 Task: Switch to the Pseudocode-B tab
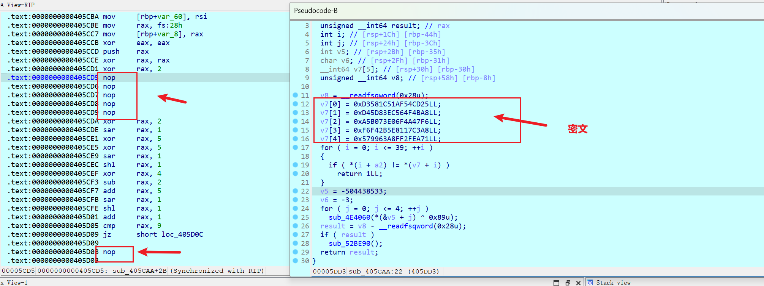(316, 11)
